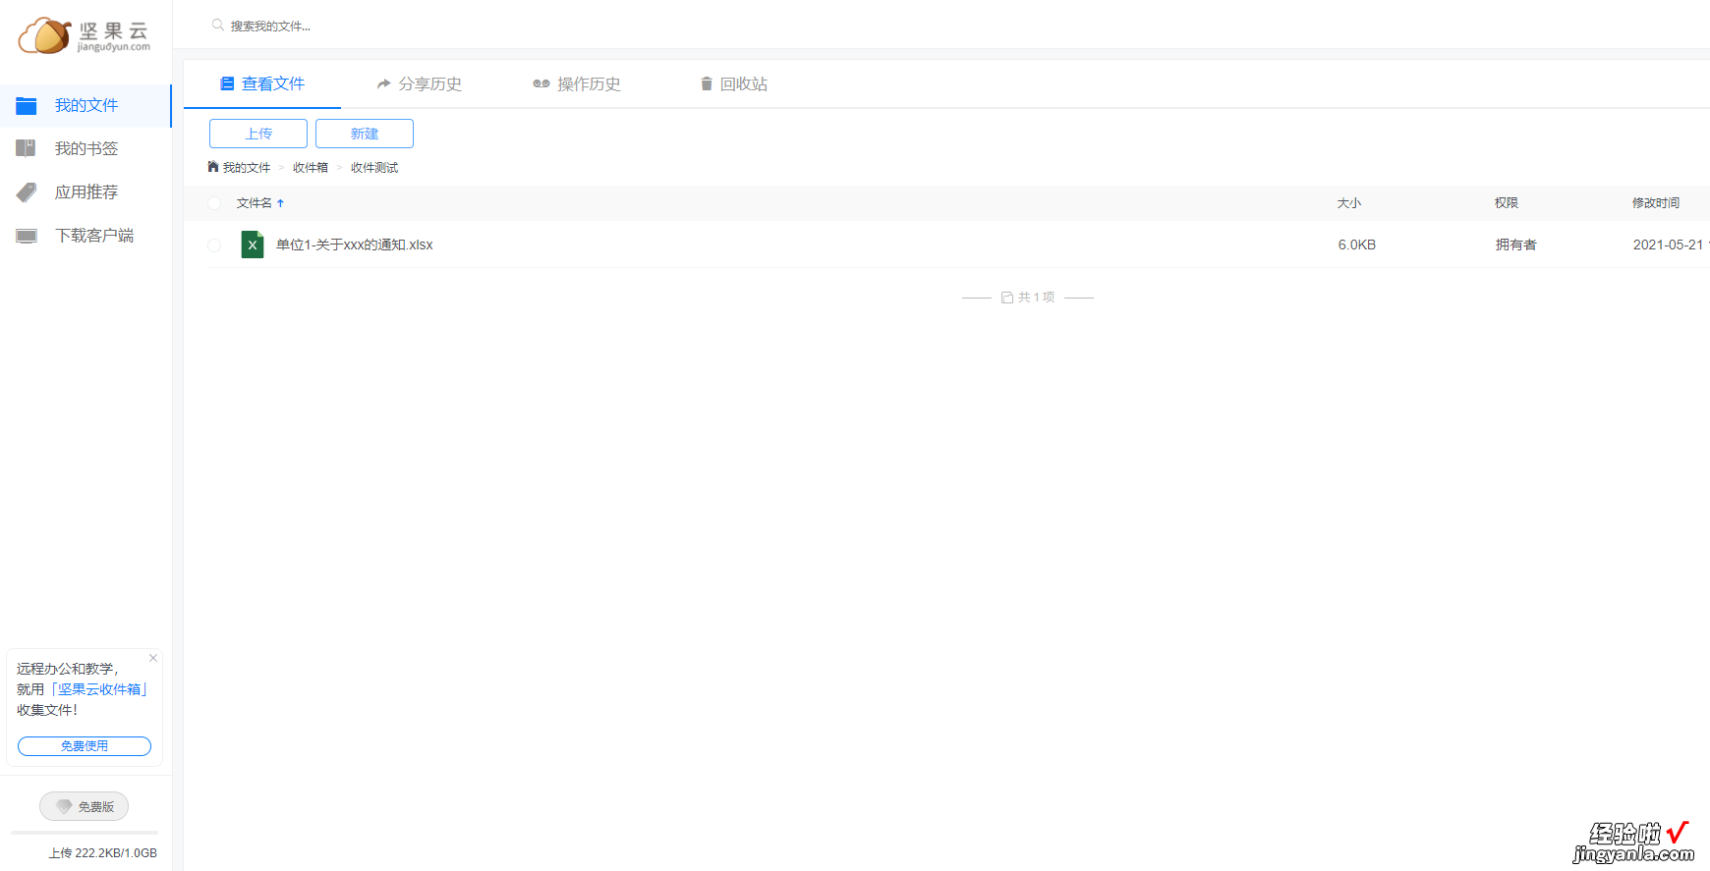Viewport: 1710px width, 871px height.
Task: Click the 6.0KB size cell
Action: click(1357, 245)
